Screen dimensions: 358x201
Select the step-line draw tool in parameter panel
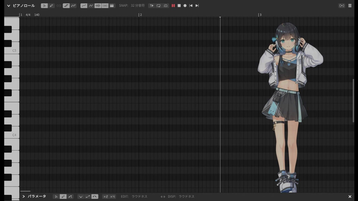[70, 197]
